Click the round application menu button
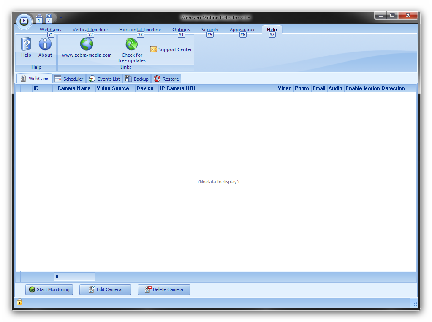This screenshot has height=322, width=432. click(24, 20)
